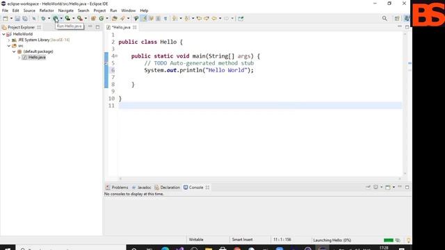Toggle Mark Occurrences highlighter icon

[144, 19]
